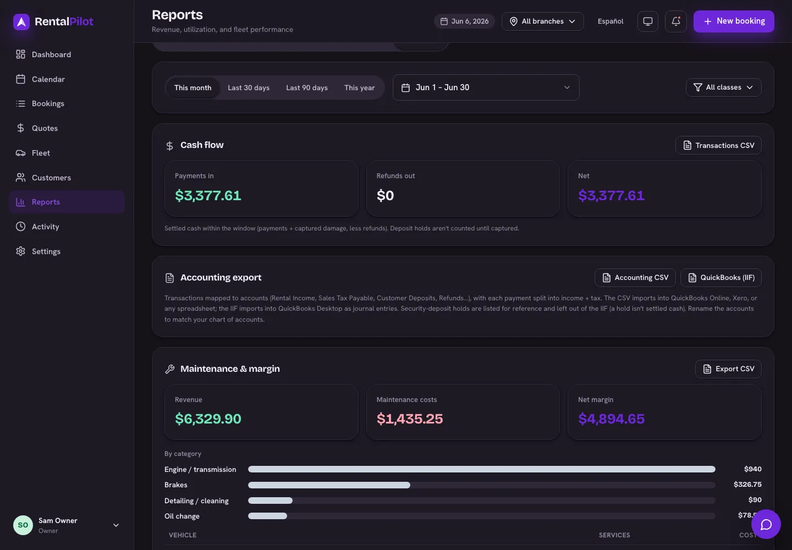Click the Quotes dollar icon
Image resolution: width=792 pixels, height=550 pixels.
pos(20,128)
